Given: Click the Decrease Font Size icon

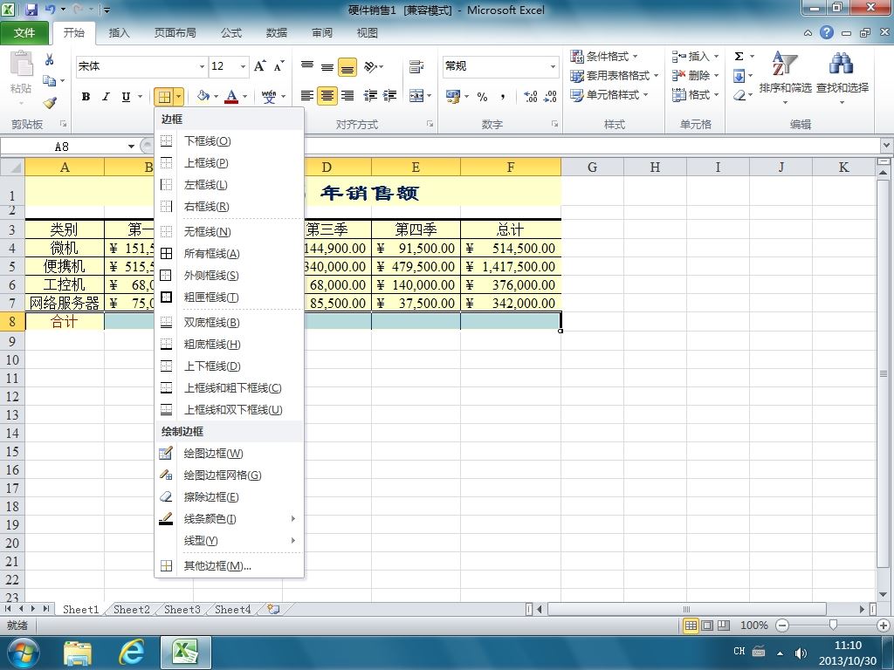Looking at the screenshot, I should pos(279,66).
